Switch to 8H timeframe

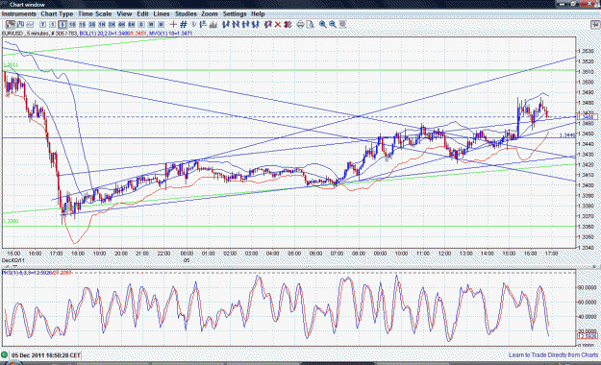point(131,25)
